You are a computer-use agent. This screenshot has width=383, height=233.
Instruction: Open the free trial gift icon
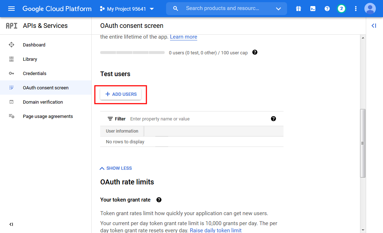(x=299, y=9)
